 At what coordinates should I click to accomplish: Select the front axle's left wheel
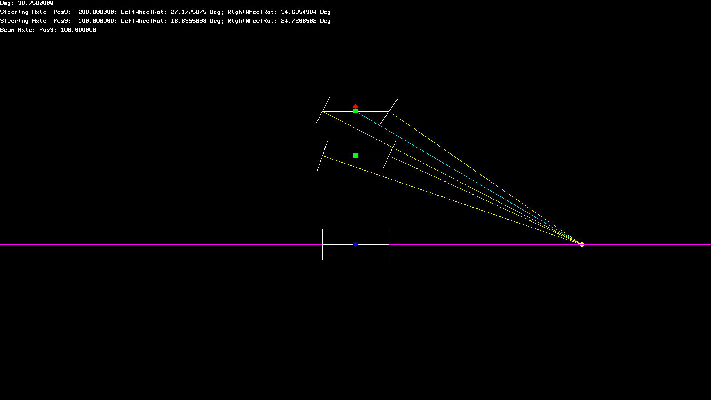coord(322,112)
